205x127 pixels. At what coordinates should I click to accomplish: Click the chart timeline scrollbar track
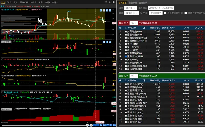(44, 125)
